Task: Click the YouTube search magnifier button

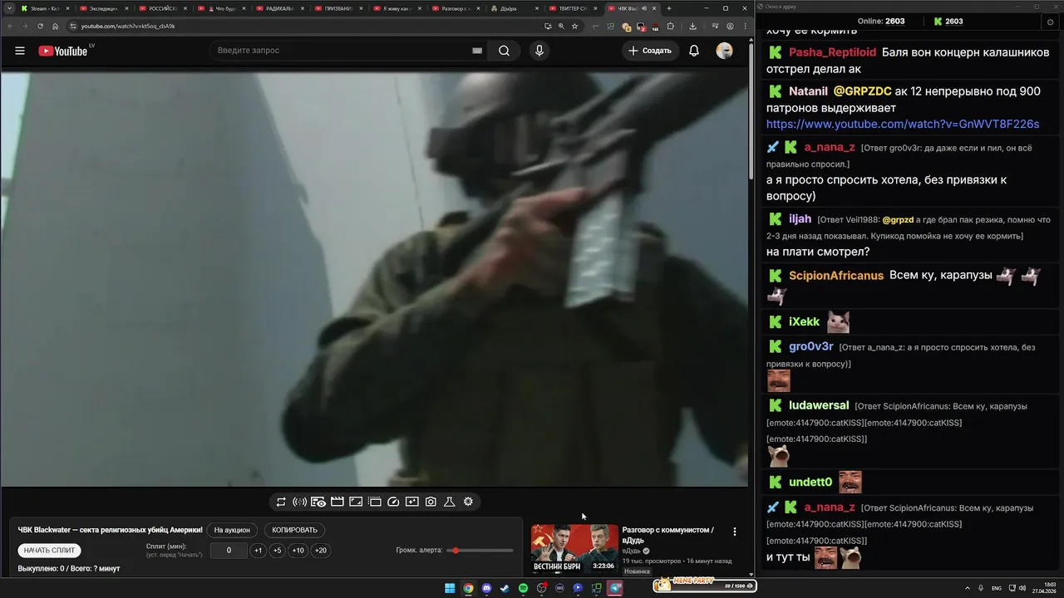Action: pyautogui.click(x=504, y=51)
